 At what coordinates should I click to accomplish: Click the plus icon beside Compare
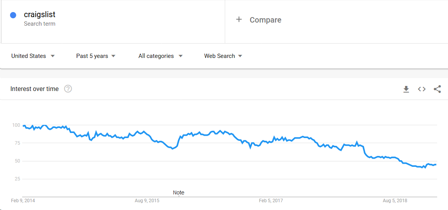pyautogui.click(x=239, y=19)
